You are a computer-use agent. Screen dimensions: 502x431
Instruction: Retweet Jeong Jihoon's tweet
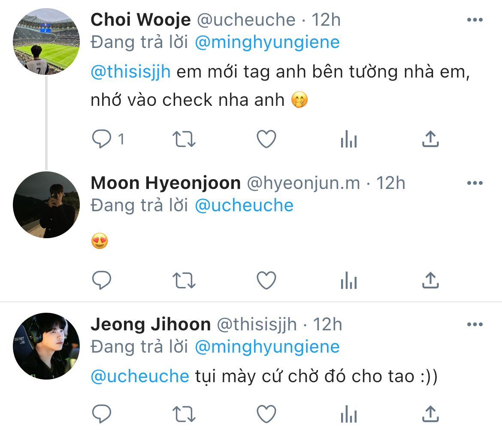[184, 414]
